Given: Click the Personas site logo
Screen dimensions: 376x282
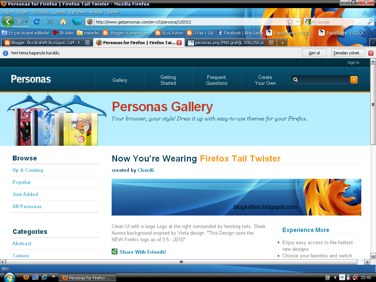Looking at the screenshot, I should [x=31, y=79].
